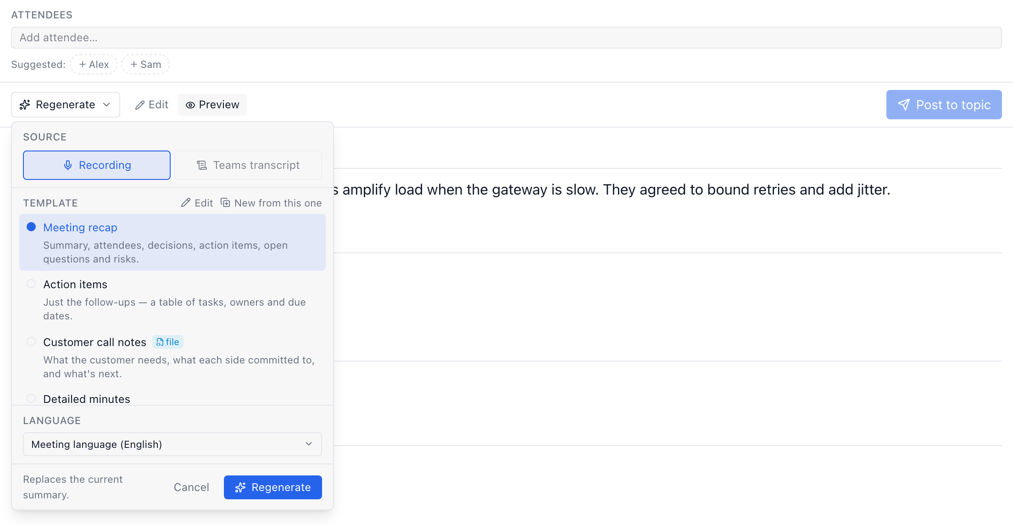Screen dimensions: 1013x525
Task: Click the SOURCE section label
Action: click(45, 137)
